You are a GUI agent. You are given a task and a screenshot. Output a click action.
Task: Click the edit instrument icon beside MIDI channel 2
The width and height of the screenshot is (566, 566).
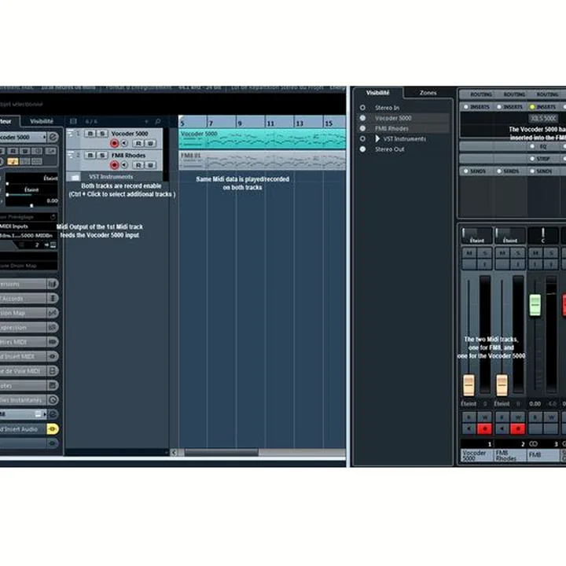[x=53, y=245]
